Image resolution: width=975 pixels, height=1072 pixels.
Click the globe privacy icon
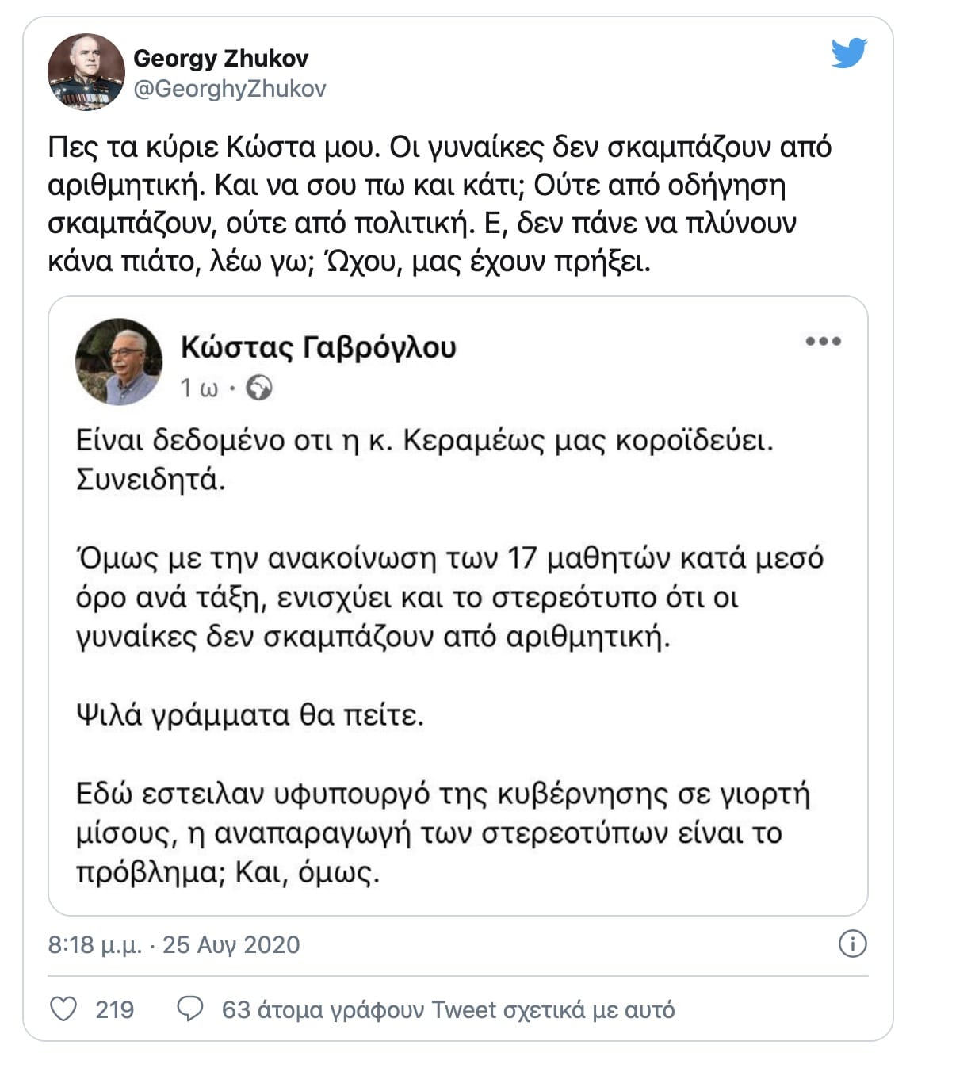click(259, 388)
